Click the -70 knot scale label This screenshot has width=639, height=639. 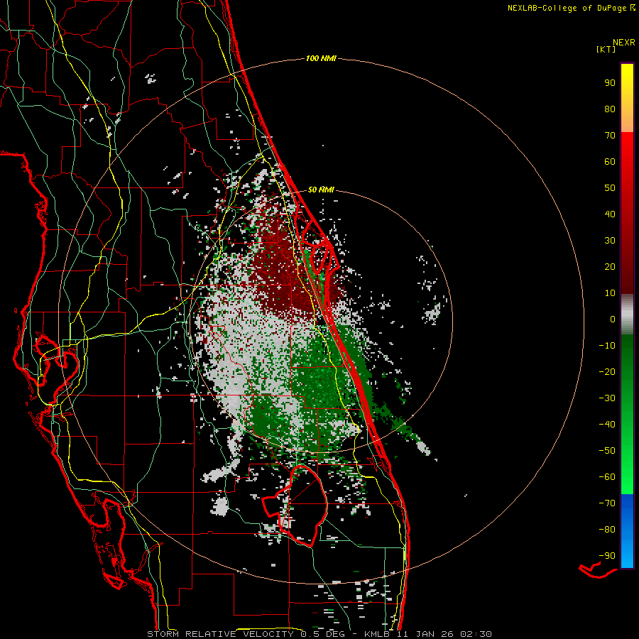[x=607, y=503]
